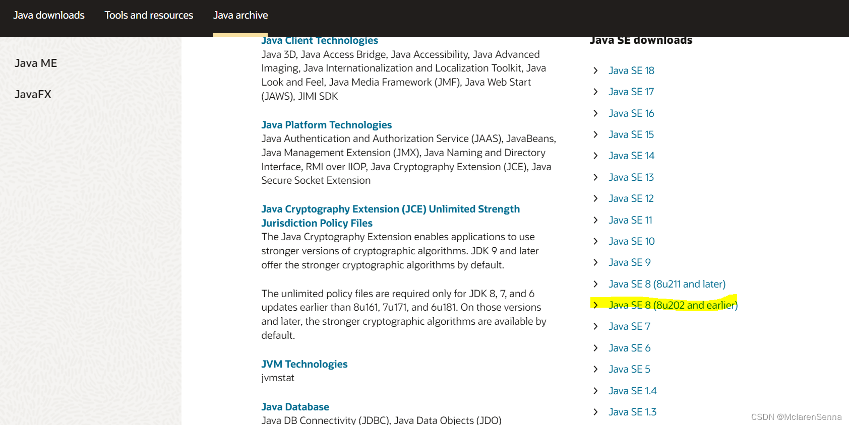
Task: Open the Java SE 1.3 link
Action: click(x=633, y=412)
